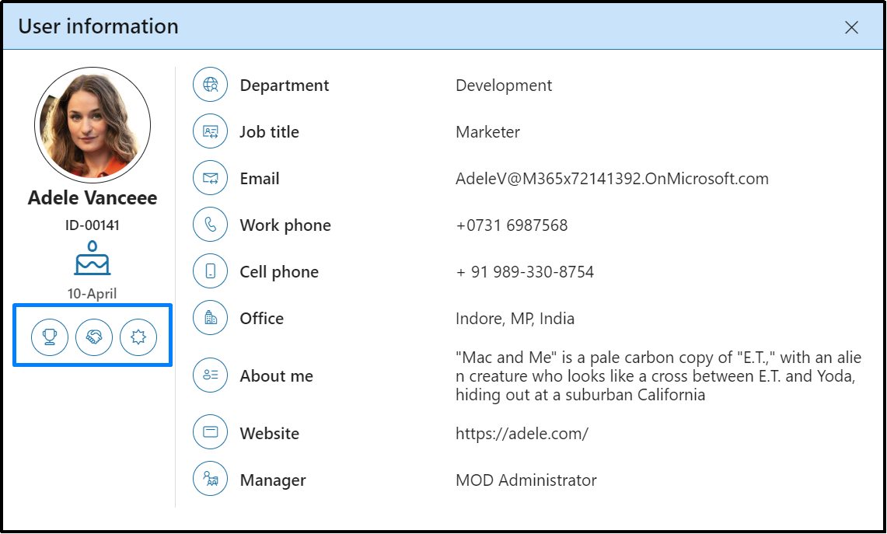Click the cell number + 91 989-330-8754
This screenshot has width=887, height=534.
tap(525, 272)
